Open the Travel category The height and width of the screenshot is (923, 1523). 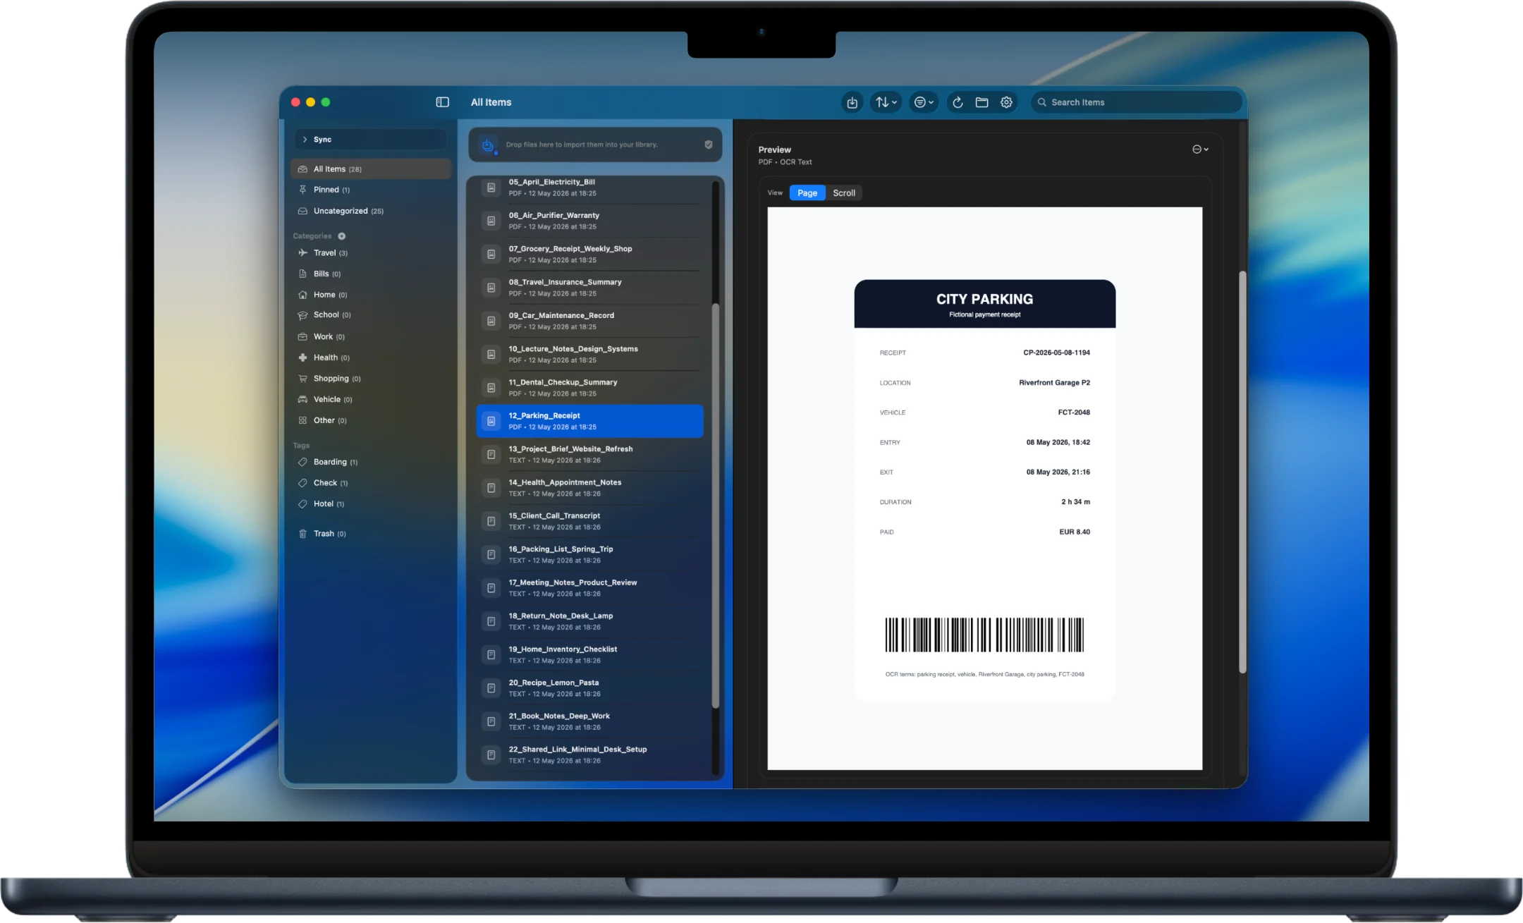coord(371,253)
